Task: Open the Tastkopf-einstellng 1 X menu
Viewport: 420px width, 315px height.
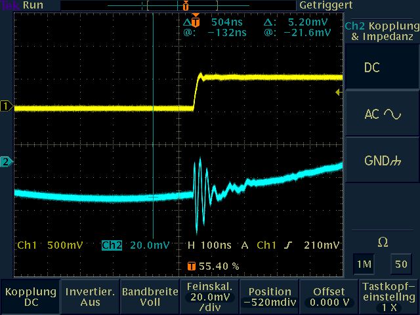Action: [389, 297]
